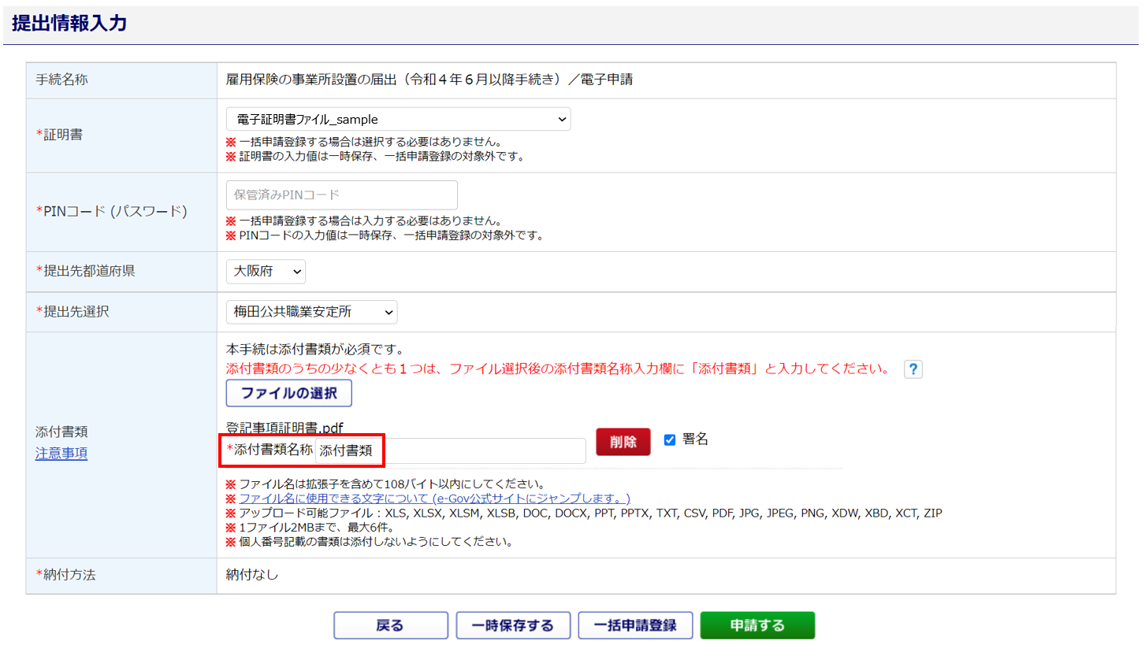This screenshot has height=645, width=1145.
Task: Click the 雇用保険の事業所設置の届出 procedure name text
Action: [429, 80]
